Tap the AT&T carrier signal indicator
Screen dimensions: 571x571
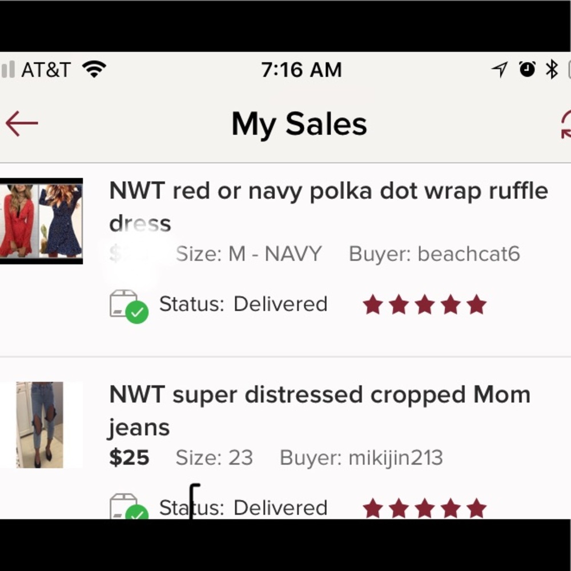pos(37,69)
